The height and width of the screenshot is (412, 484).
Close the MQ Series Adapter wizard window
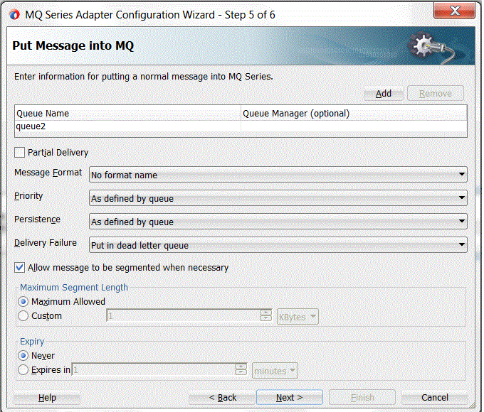tap(454, 11)
